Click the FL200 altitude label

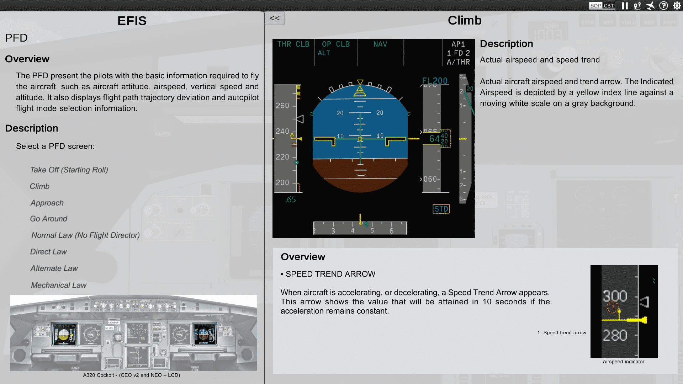[x=435, y=81]
